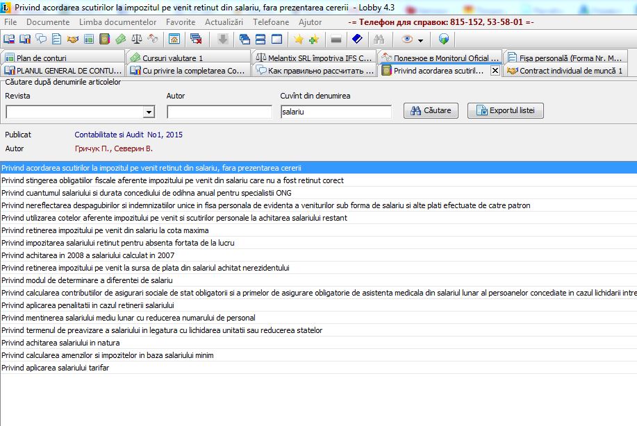Open the Documente menu

coord(48,22)
